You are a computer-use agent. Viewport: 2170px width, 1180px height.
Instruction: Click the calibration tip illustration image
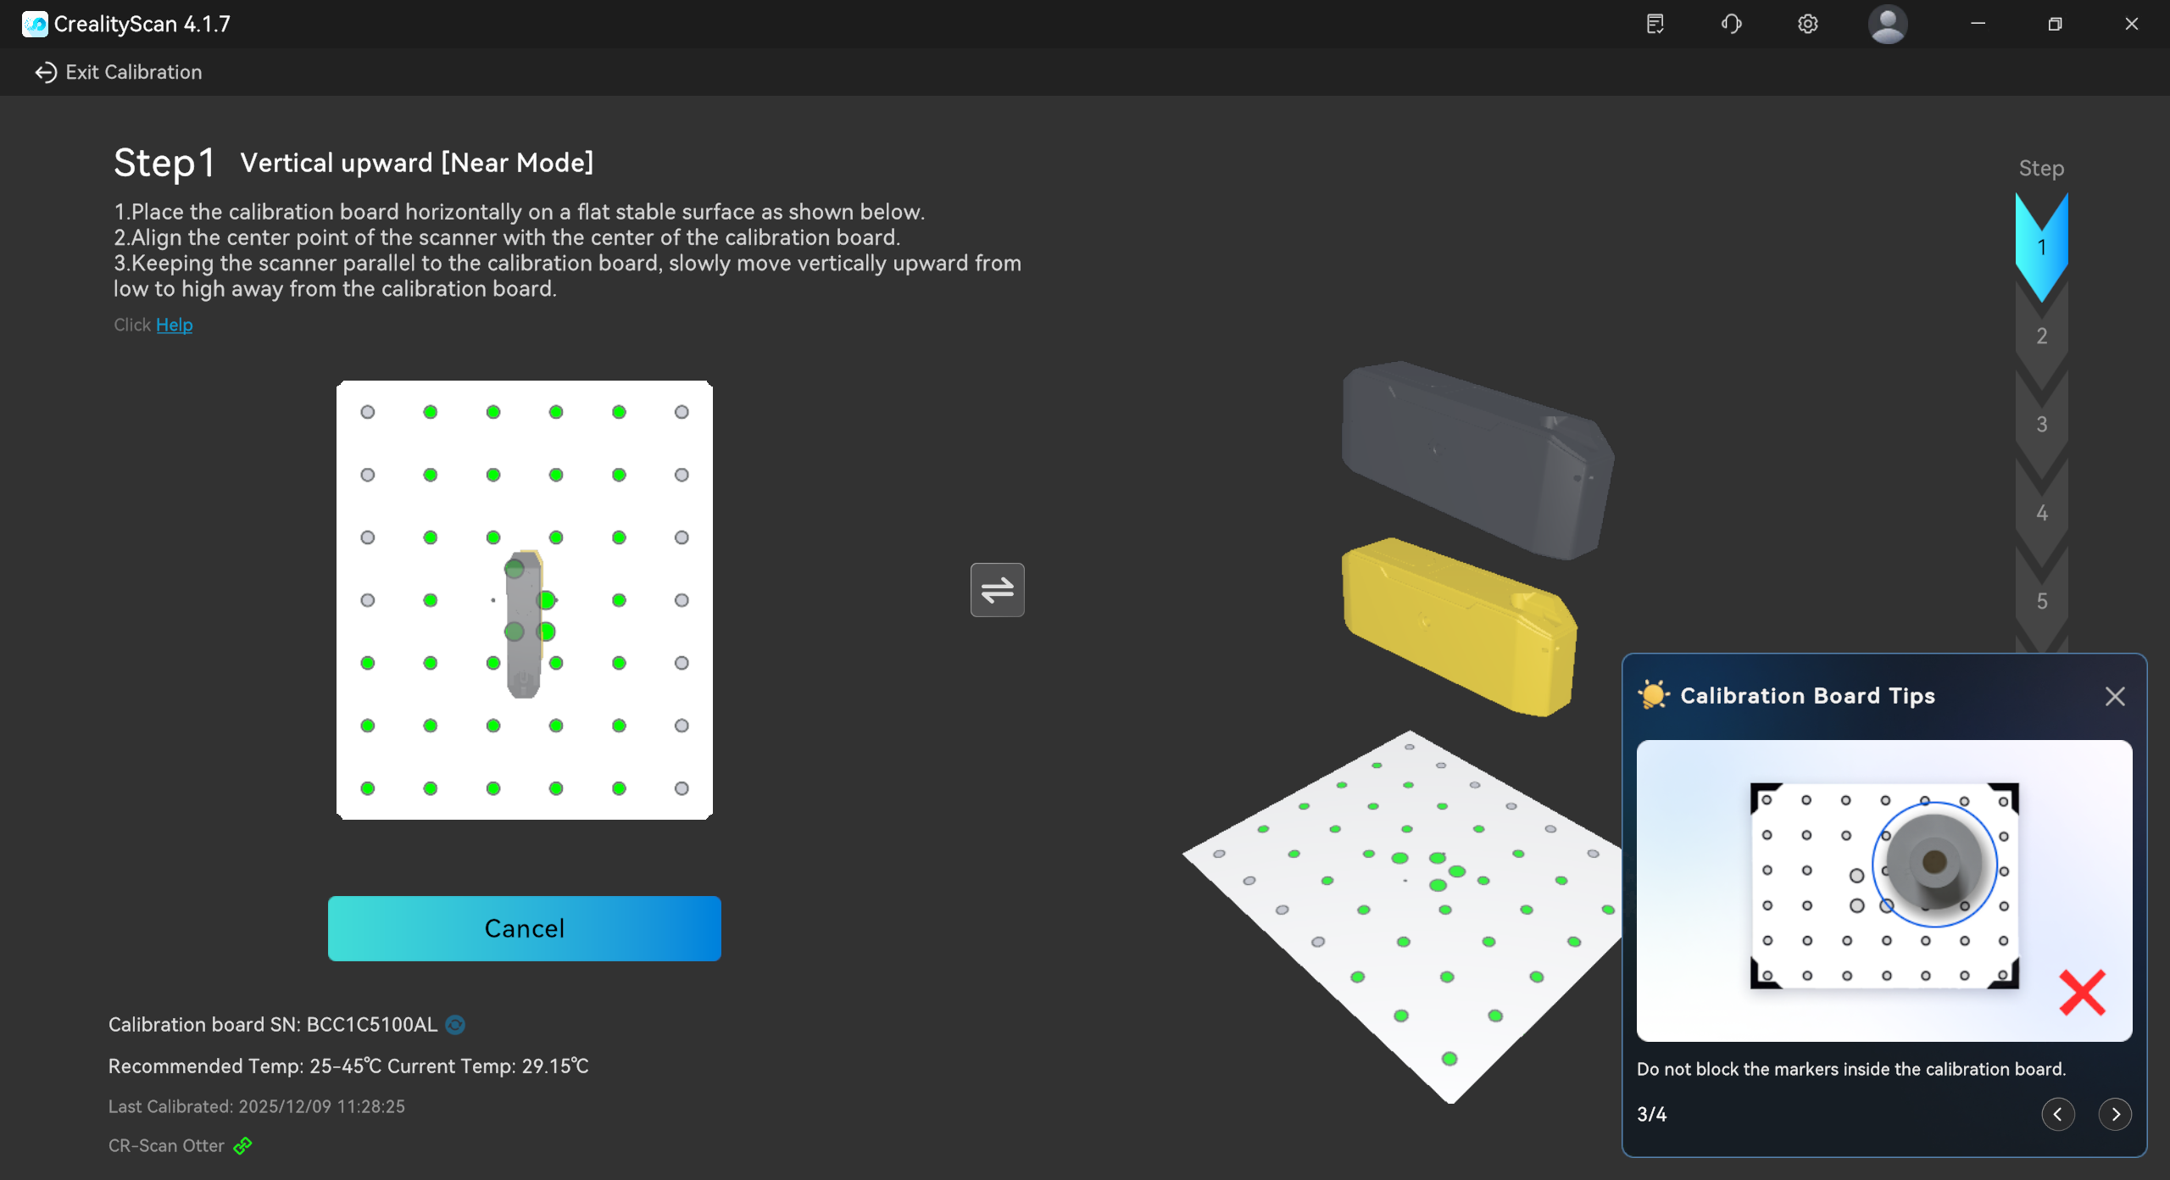1883,890
